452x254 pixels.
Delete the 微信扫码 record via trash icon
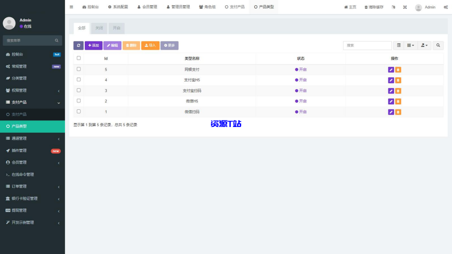click(x=398, y=112)
